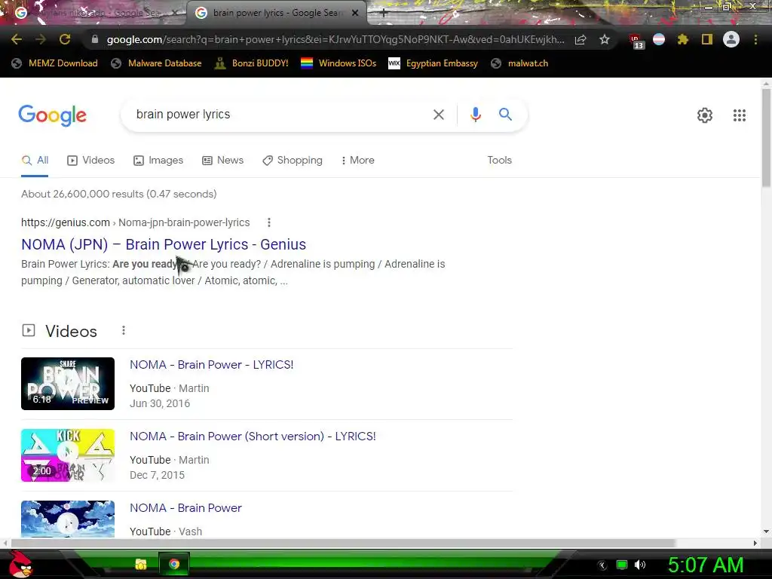This screenshot has height=579, width=772.
Task: Click the browser forward arrow
Action: [41, 39]
